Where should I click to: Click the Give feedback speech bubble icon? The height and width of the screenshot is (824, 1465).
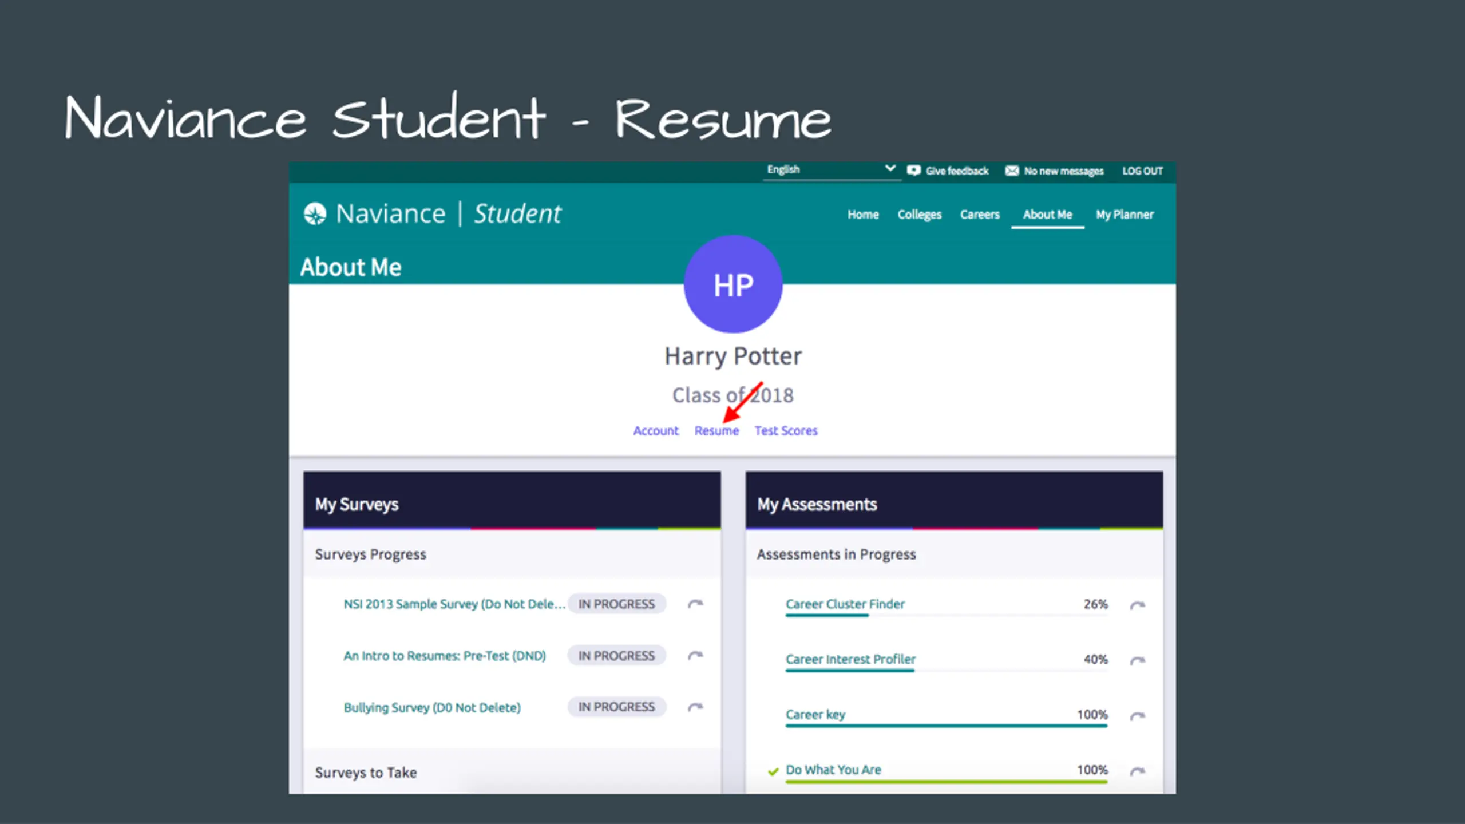914,171
